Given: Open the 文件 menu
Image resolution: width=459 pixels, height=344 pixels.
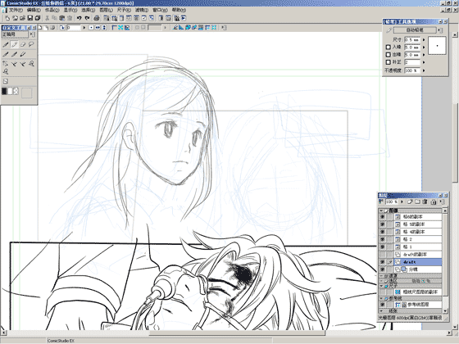Looking at the screenshot, I should tap(16, 10).
